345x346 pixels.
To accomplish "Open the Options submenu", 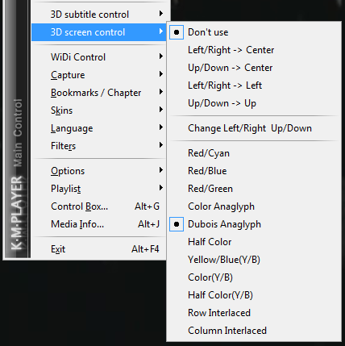I will pos(99,171).
